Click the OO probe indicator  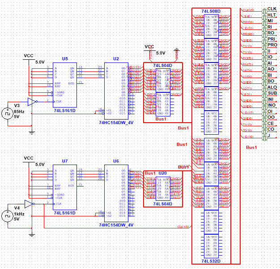264,120
